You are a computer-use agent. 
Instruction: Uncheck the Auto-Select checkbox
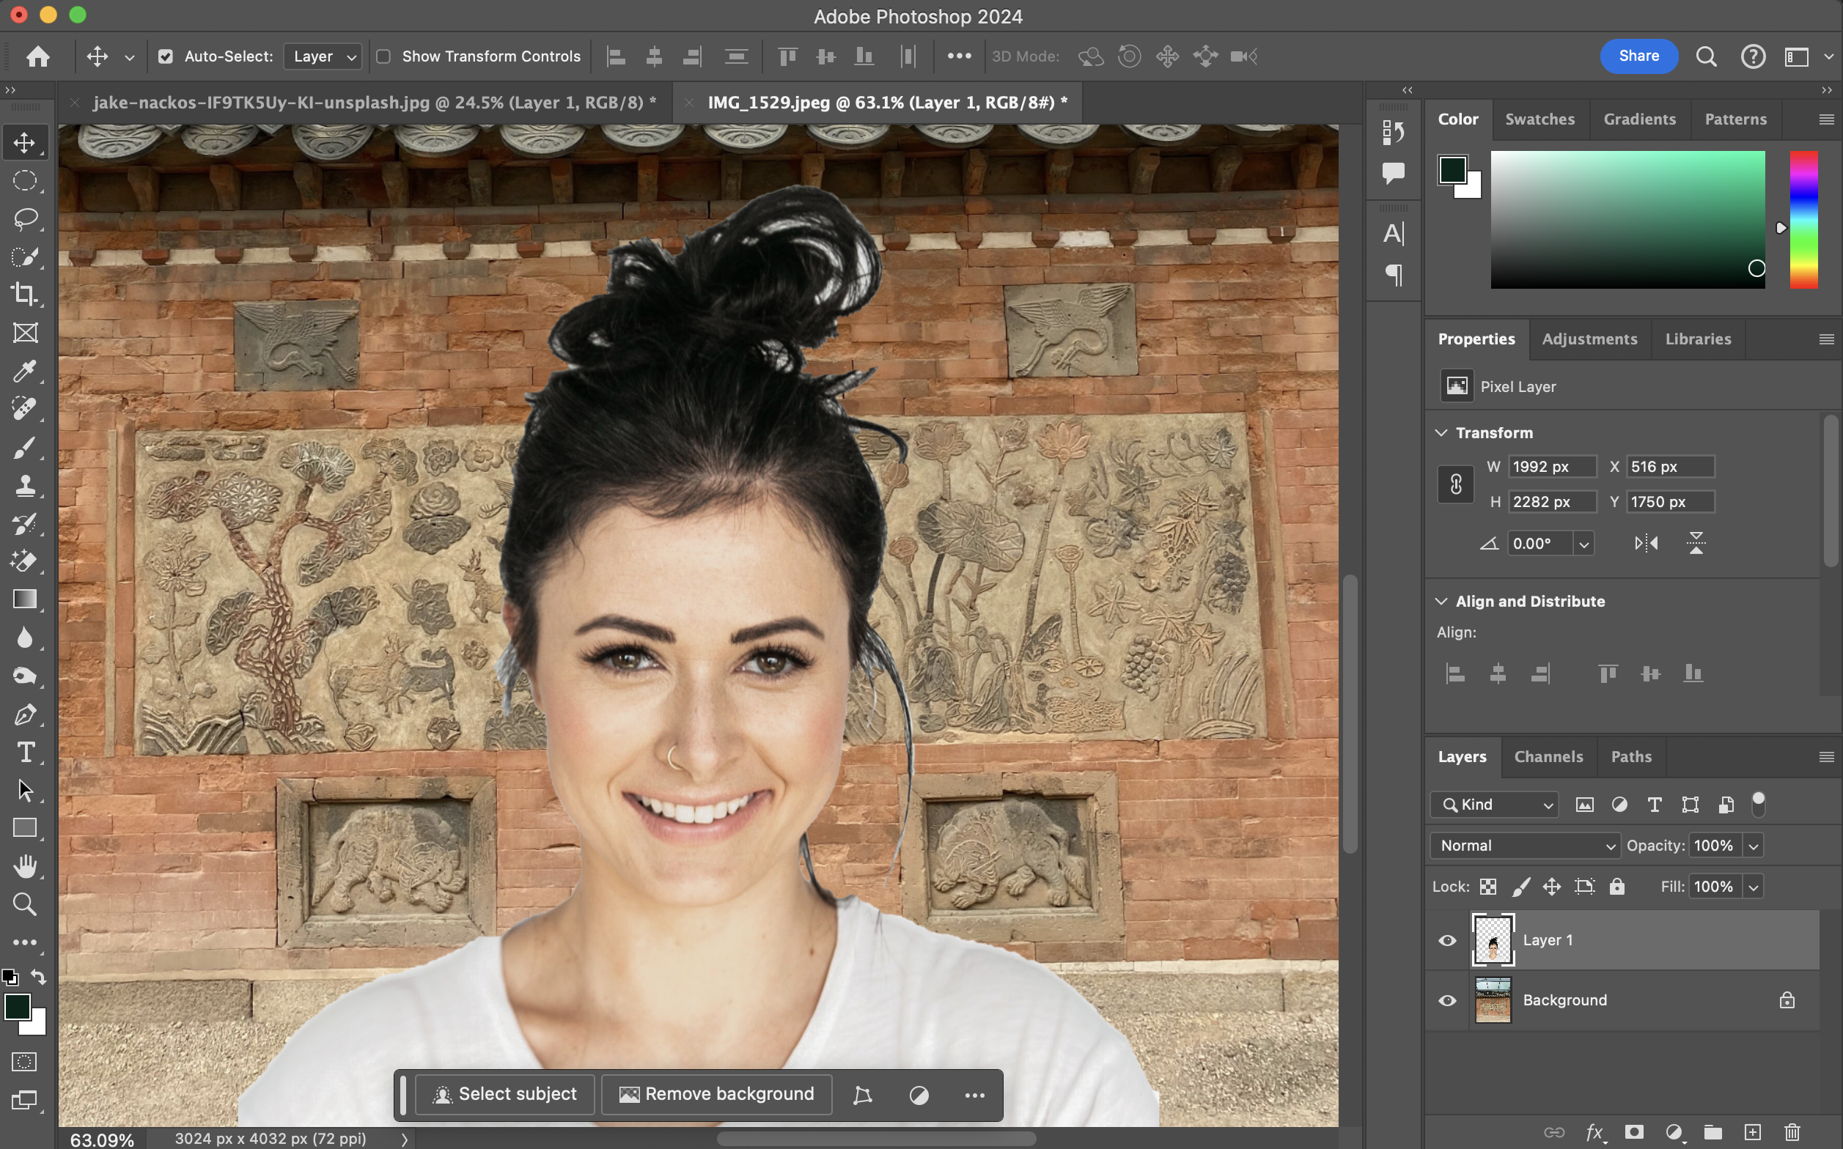click(165, 56)
